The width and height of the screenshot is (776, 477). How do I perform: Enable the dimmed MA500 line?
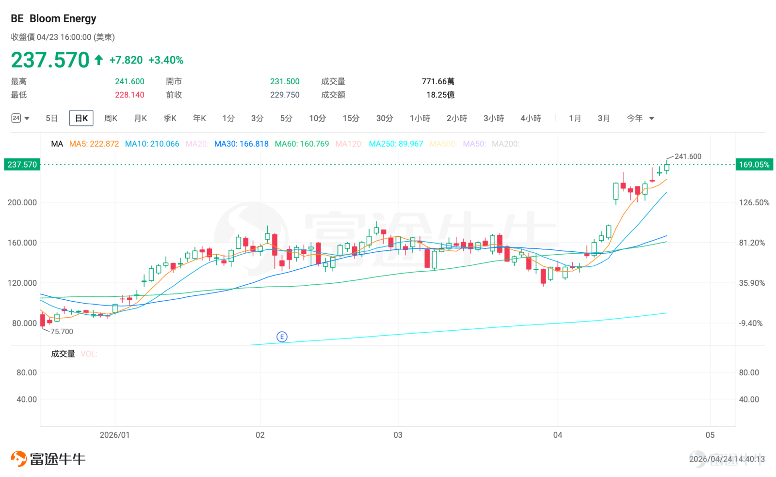pyautogui.click(x=443, y=144)
